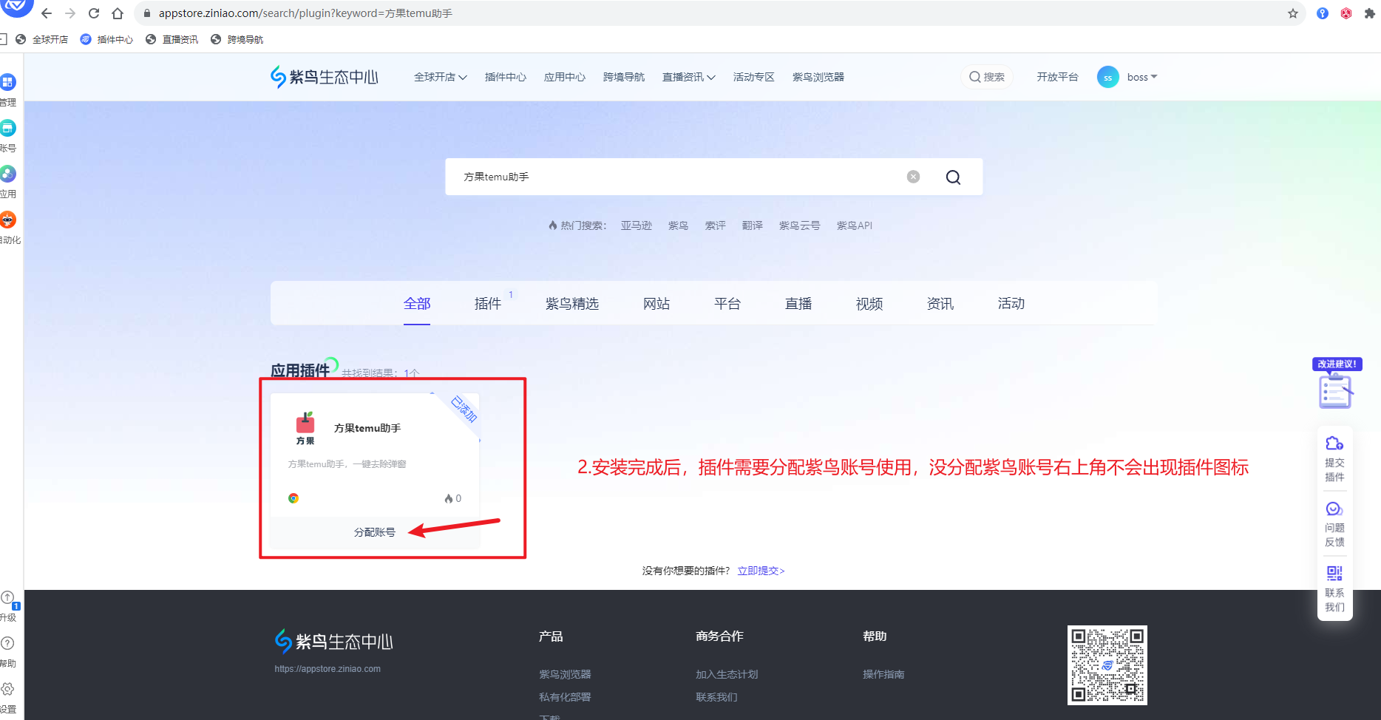Open the 升级 sidebar icon

pos(8,598)
